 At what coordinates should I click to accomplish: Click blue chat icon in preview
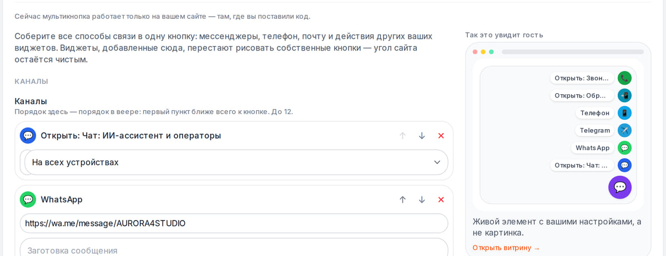pyautogui.click(x=624, y=165)
